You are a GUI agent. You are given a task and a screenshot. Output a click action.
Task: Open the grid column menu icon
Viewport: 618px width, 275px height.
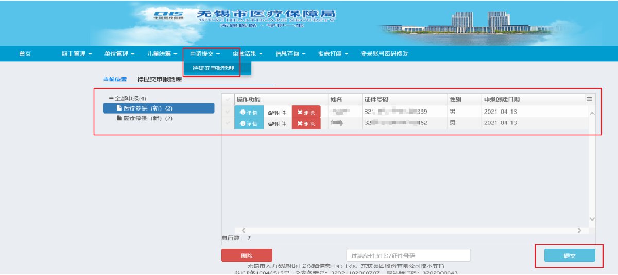[589, 99]
